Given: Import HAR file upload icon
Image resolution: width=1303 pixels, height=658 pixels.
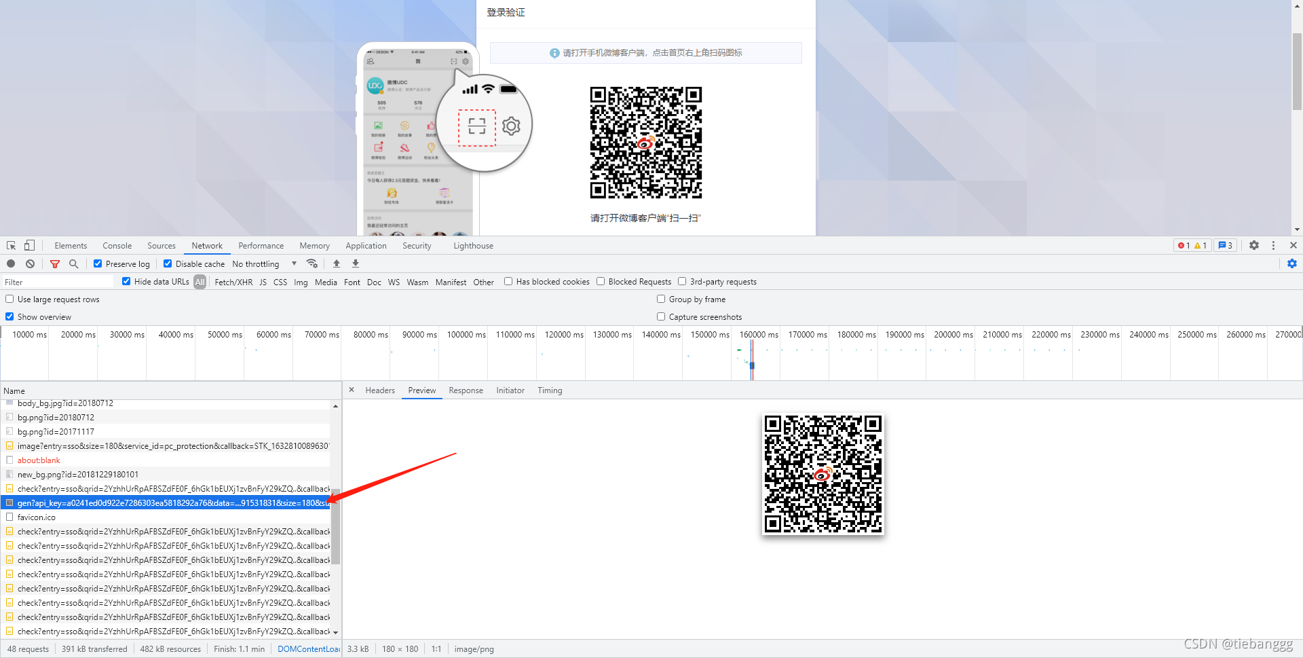Looking at the screenshot, I should [337, 263].
